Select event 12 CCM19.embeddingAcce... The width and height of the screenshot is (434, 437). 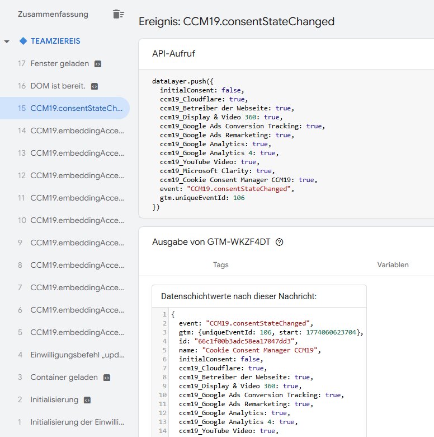point(65,175)
